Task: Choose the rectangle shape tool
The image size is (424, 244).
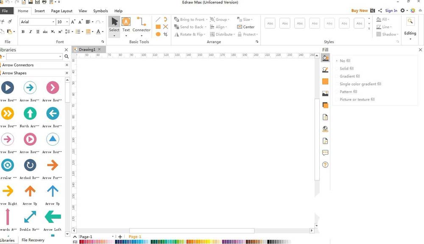Action: click(158, 27)
